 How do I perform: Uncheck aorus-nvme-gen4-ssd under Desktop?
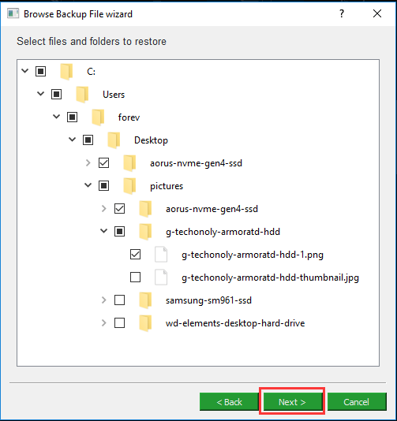point(103,162)
